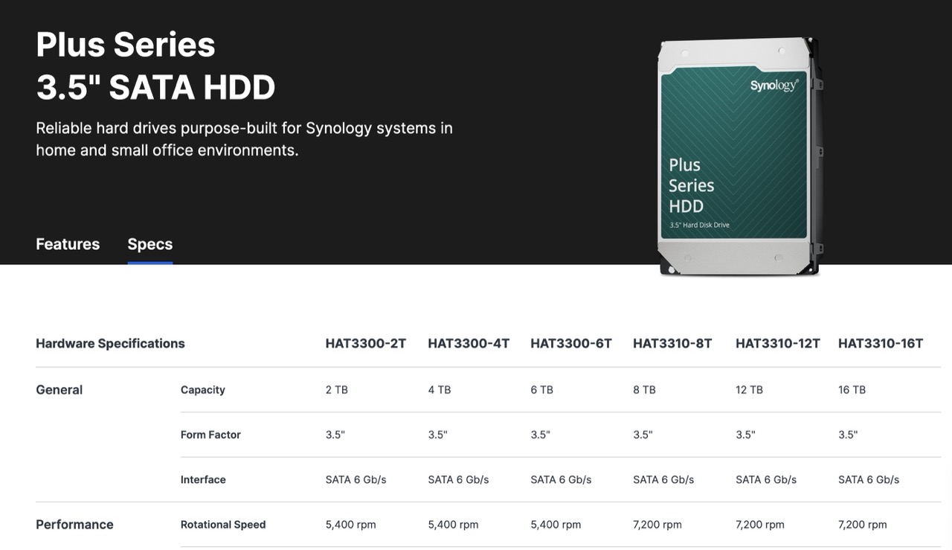
Task: Click the Performance section label
Action: [74, 525]
